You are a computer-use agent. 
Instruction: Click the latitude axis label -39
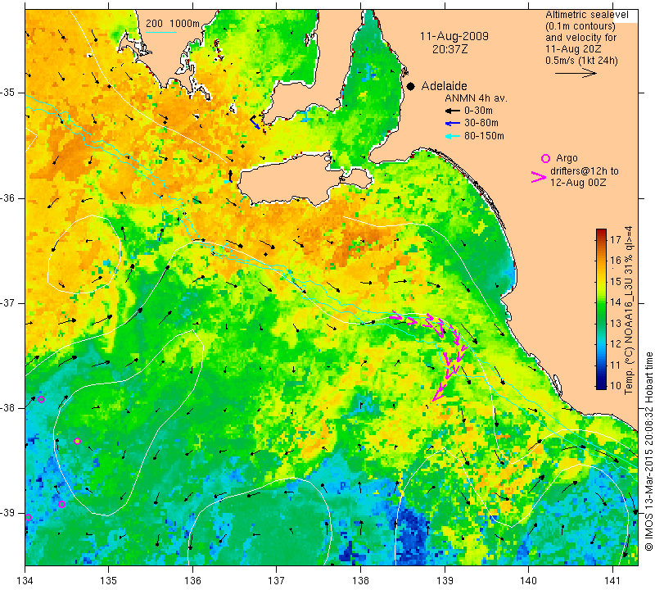tap(8, 513)
